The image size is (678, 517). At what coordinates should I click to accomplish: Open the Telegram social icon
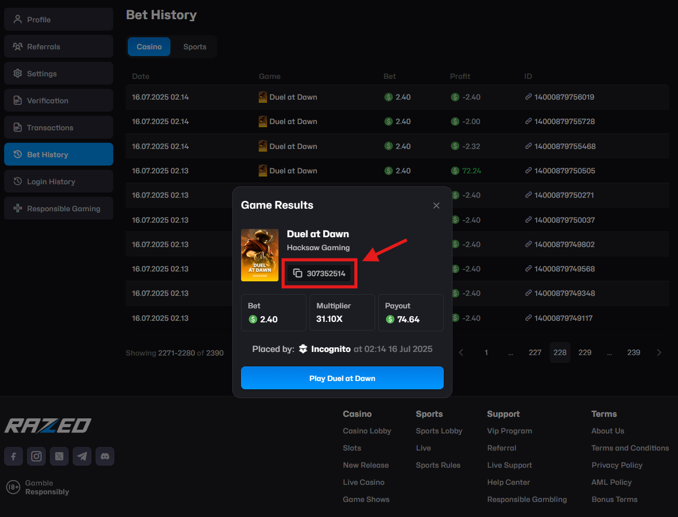pyautogui.click(x=82, y=456)
